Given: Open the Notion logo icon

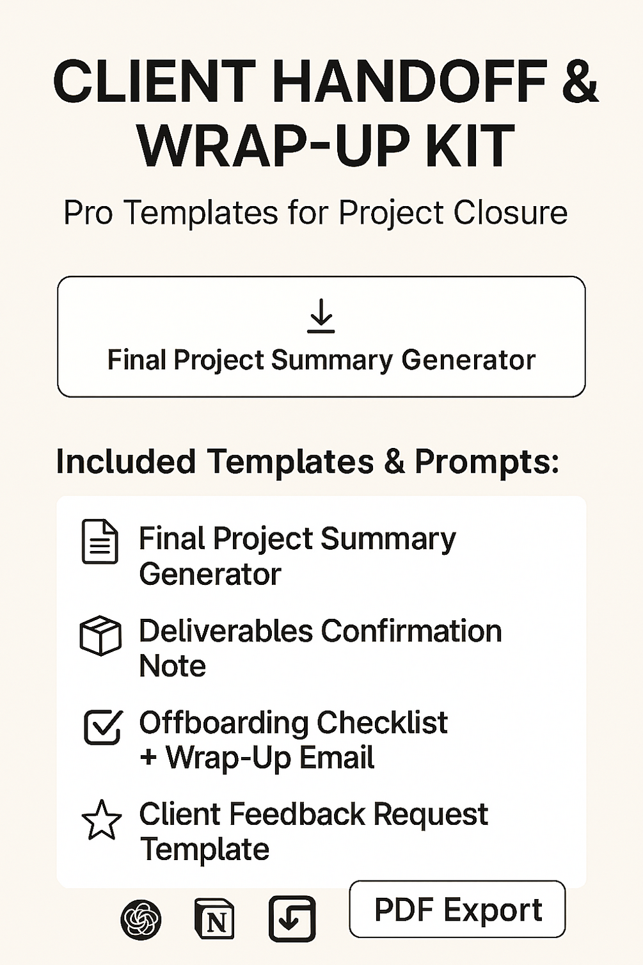Looking at the screenshot, I should tap(214, 919).
